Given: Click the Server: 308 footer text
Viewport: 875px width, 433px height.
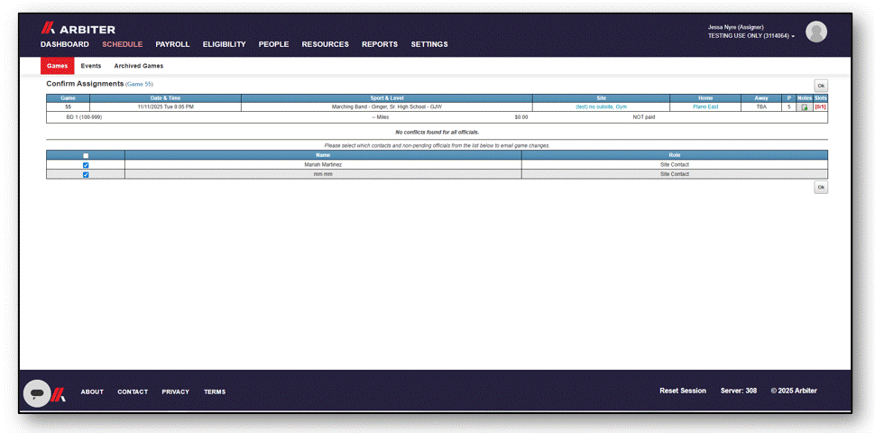Looking at the screenshot, I should tap(738, 391).
